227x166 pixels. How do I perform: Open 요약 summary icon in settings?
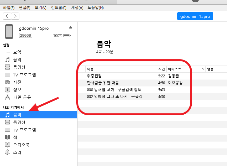point(8,52)
